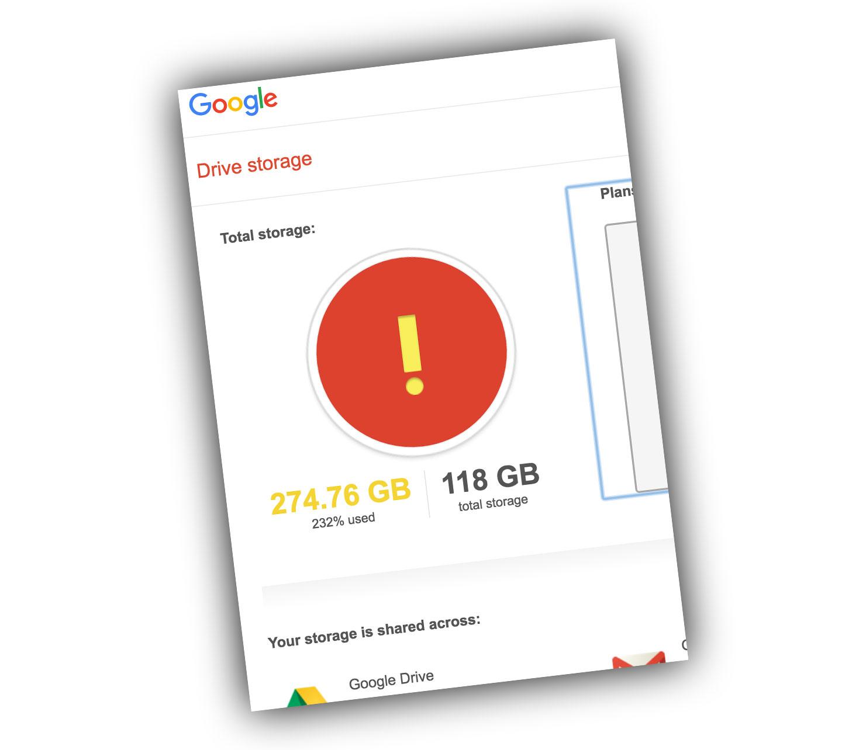Click the Google logo
This screenshot has height=750, width=866.
pos(233,103)
